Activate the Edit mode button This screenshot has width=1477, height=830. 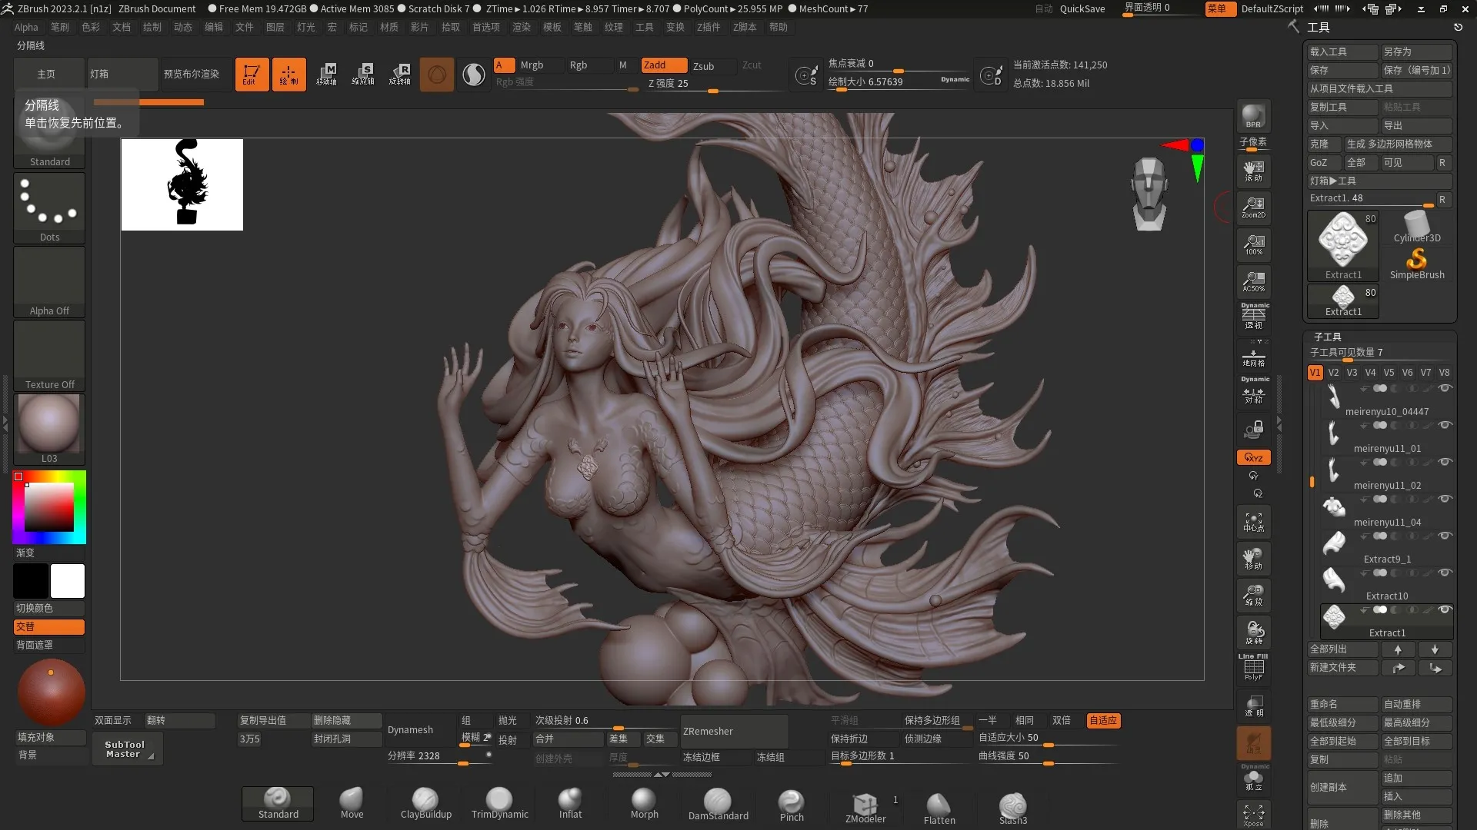252,75
